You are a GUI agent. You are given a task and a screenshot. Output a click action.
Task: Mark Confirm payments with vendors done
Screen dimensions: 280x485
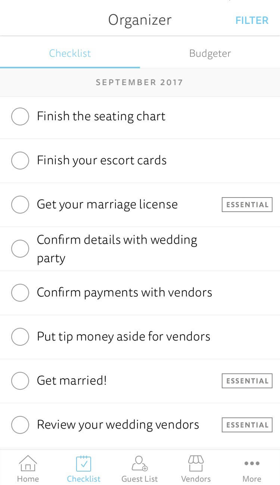20,293
